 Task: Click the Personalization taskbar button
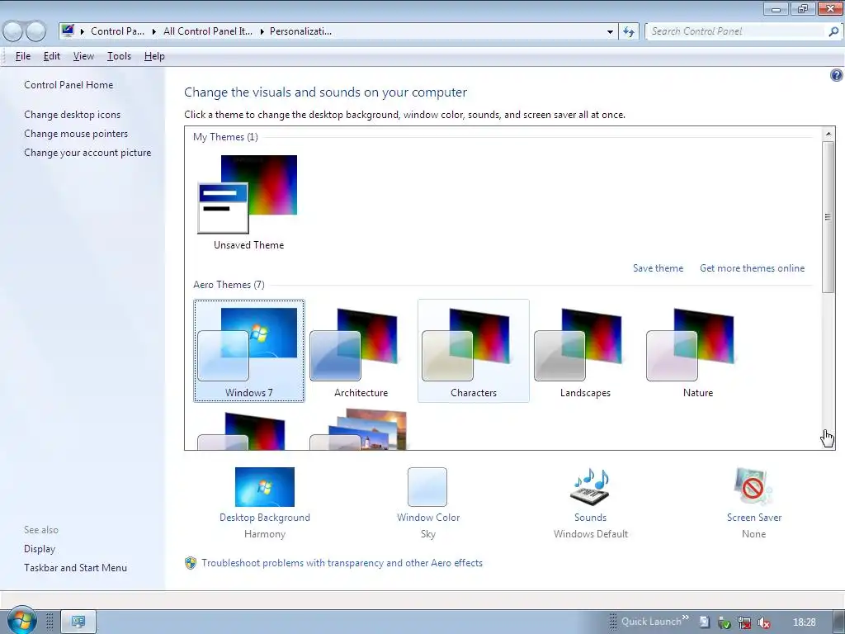pos(78,622)
